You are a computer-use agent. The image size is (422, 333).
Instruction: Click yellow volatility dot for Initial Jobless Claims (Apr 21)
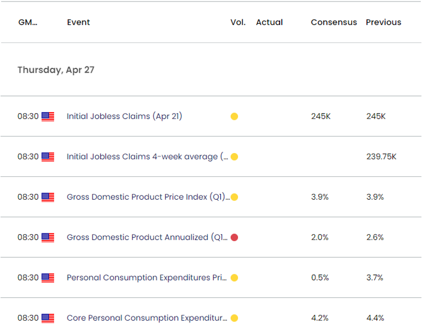[x=234, y=117]
